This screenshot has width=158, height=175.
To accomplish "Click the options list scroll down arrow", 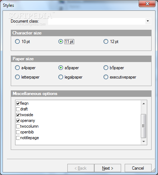I will [x=144, y=142].
